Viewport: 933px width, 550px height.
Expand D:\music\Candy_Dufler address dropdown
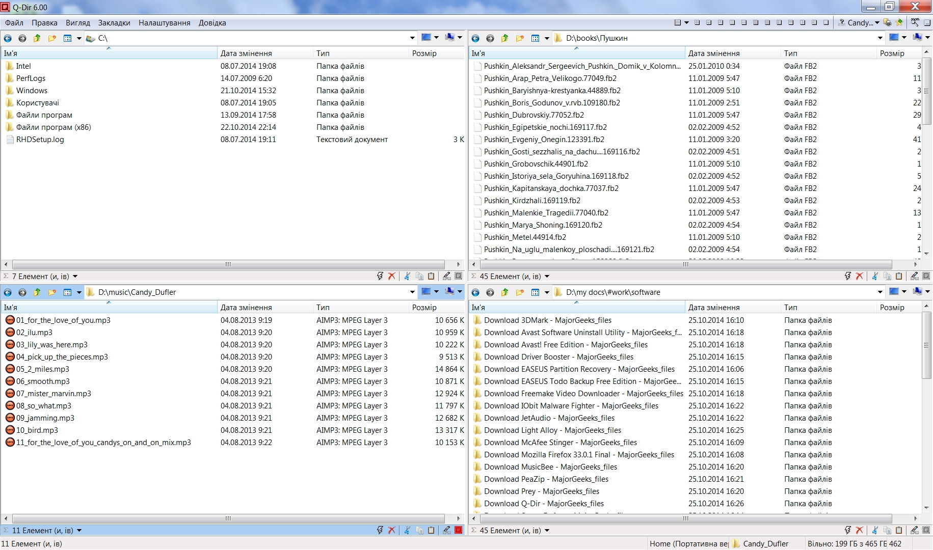(412, 292)
